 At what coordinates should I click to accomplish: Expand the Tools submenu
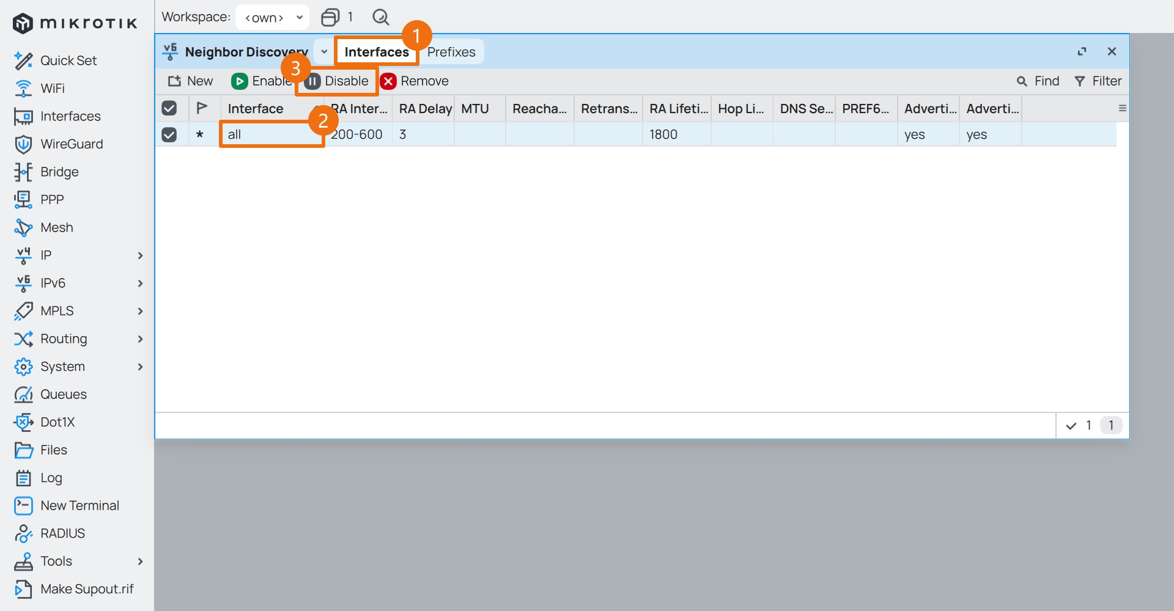point(140,561)
